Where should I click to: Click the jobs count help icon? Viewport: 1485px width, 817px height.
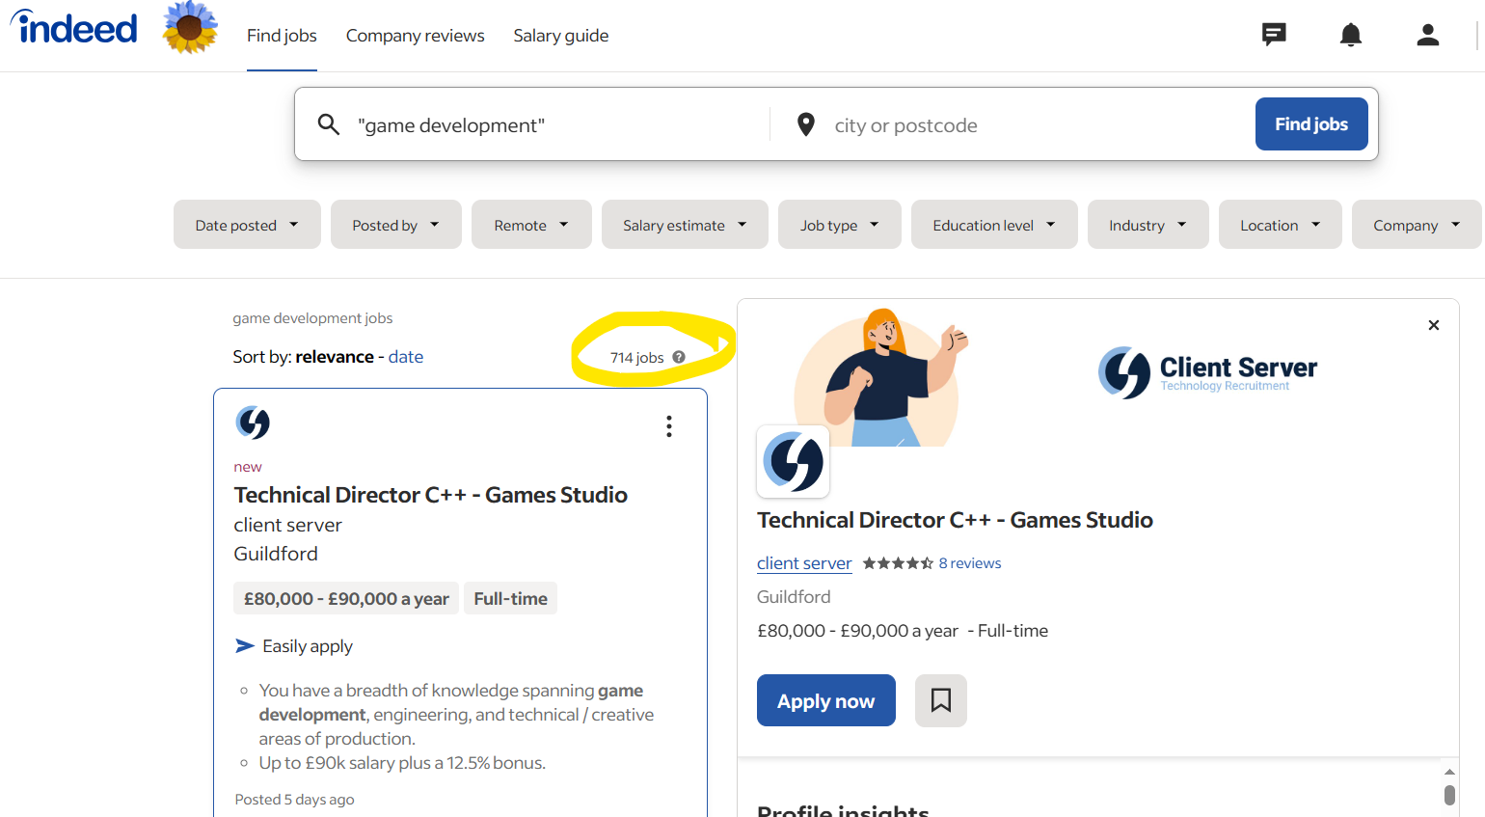tap(679, 357)
